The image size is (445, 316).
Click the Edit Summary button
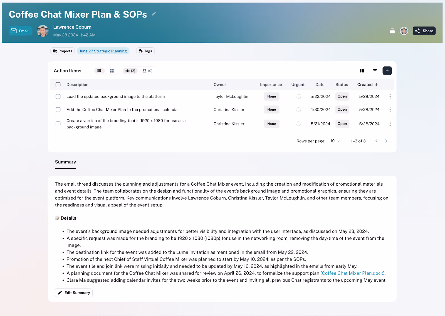click(x=74, y=293)
